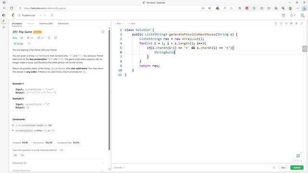Screen dimensions: 308x173
Task: Click the note icon left of Run
Action: click(274, 168)
